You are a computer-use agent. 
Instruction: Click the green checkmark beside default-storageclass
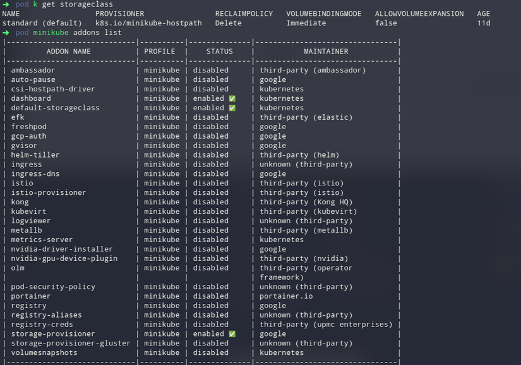(232, 108)
